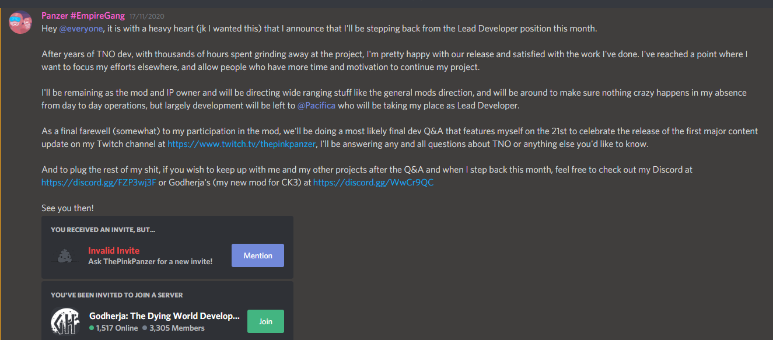Click the Mention button
Viewport: 773px width, 340px height.
258,255
